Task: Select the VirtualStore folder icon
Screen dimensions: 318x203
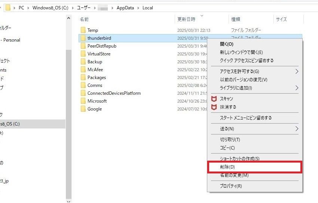Action: [x=83, y=54]
